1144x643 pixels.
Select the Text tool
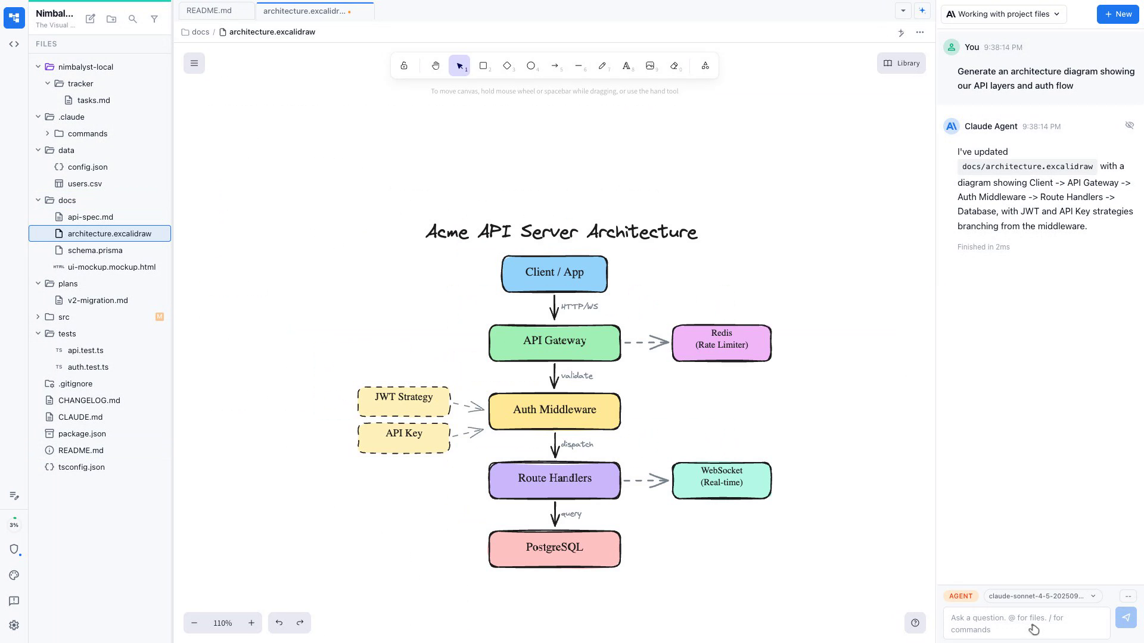pyautogui.click(x=626, y=65)
